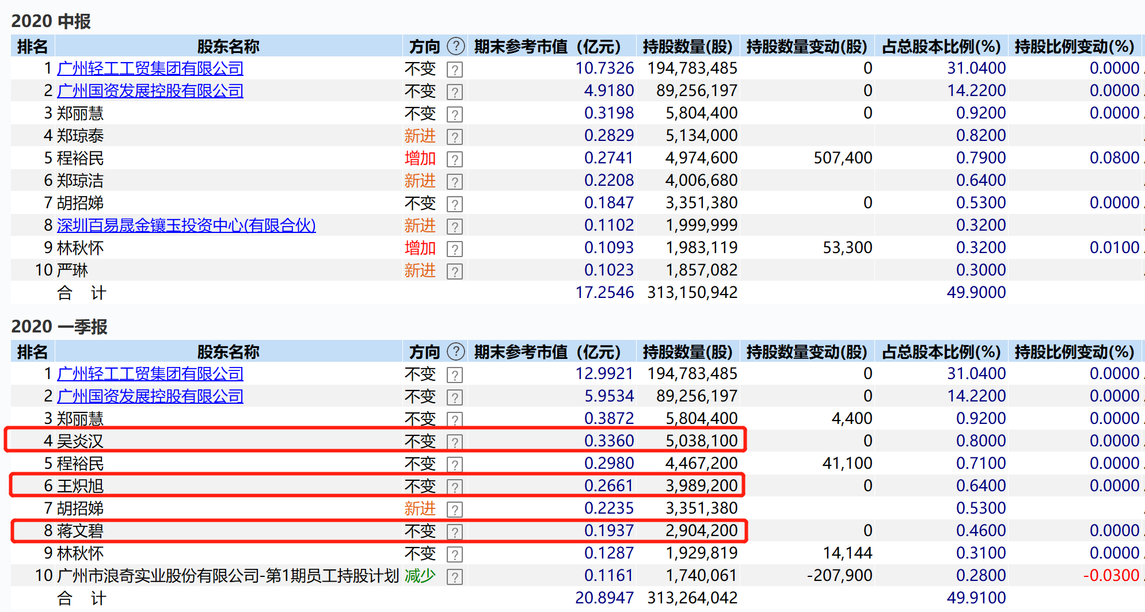Click question icon in 王炽旭 row
This screenshot has height=612, width=1145.
(x=455, y=487)
